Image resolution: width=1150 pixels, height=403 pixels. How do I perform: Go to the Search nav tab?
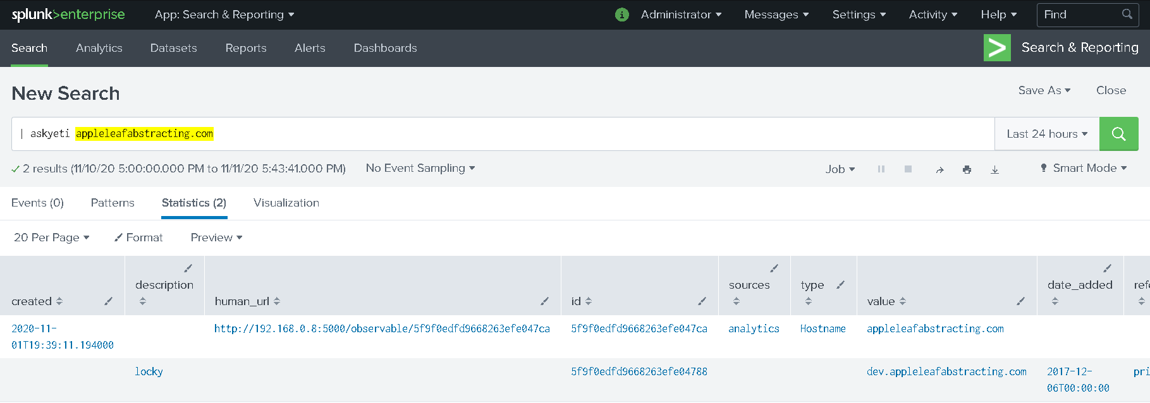pos(29,48)
